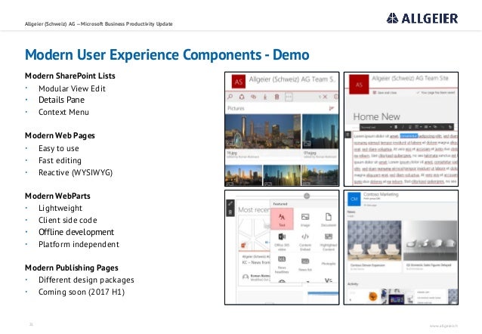Open the sunset skyline thumbnail in bottom row left
The width and height of the screenshot is (482, 334).
pos(244,175)
